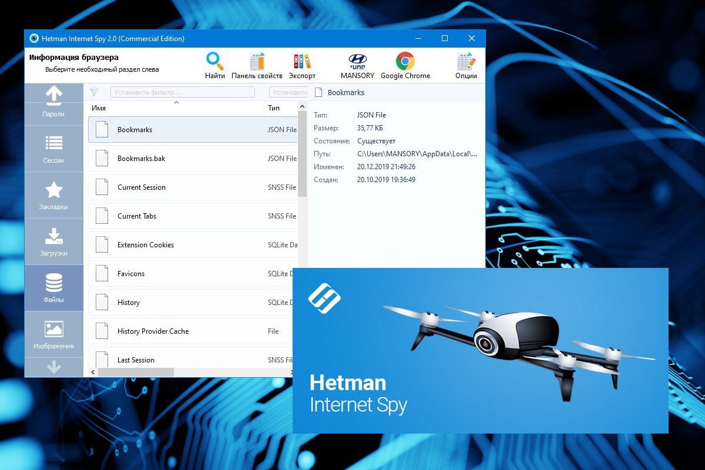Click the document icon in Bookmarks properties header
The height and width of the screenshot is (470, 705).
pos(318,92)
